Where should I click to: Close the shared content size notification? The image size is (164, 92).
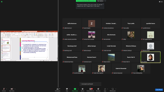pyautogui.click(x=103, y=4)
